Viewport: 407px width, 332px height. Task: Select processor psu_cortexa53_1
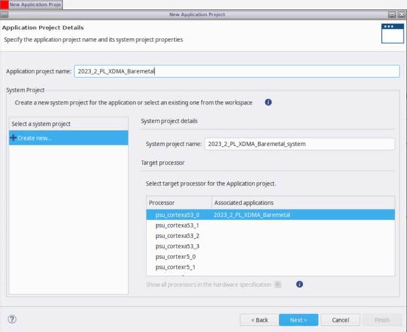pos(177,225)
